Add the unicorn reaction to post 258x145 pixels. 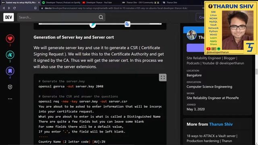coord(10,55)
